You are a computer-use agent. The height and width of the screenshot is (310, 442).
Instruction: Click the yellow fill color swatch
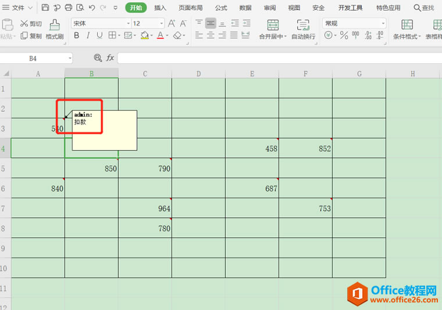[x=143, y=35]
